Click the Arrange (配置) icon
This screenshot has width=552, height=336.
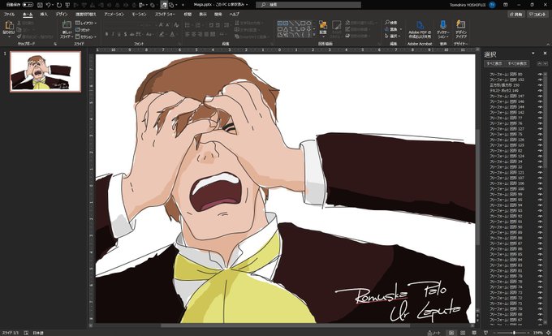click(323, 25)
